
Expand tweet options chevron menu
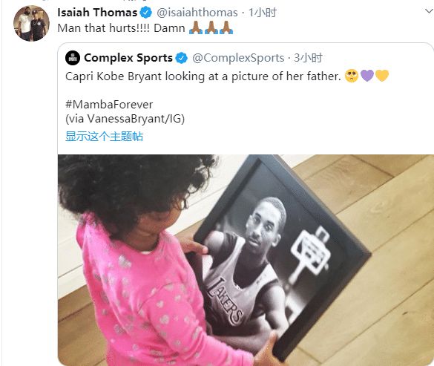tap(429, 11)
